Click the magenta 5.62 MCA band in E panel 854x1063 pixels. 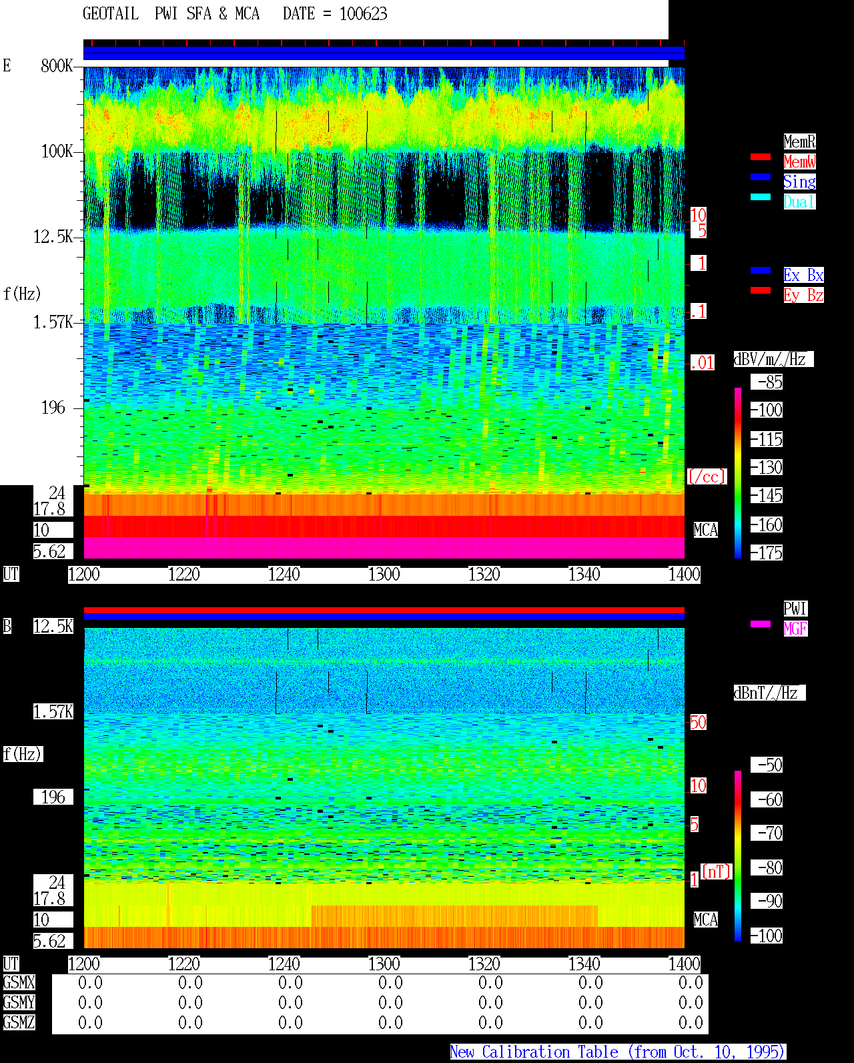click(x=384, y=548)
